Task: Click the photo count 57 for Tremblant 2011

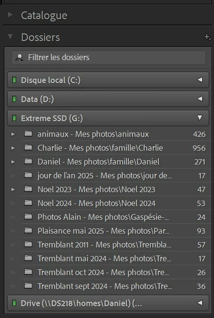Action: [x=201, y=245]
